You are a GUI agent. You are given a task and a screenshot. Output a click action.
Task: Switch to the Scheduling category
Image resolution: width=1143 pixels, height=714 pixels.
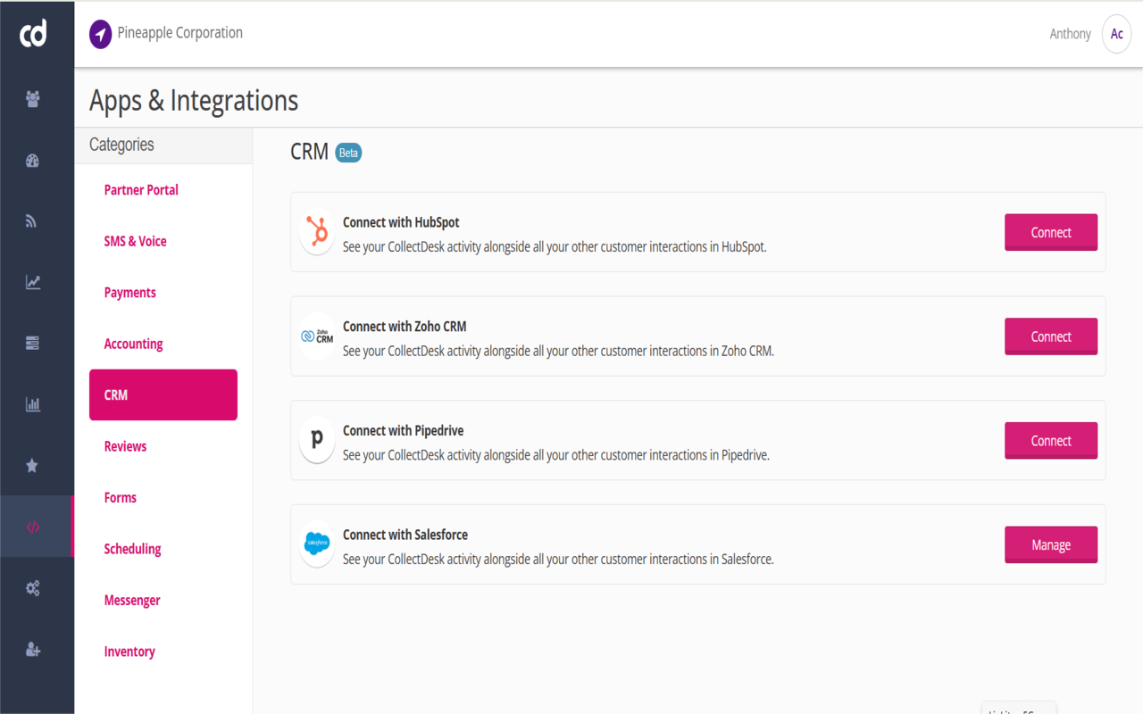(x=132, y=549)
